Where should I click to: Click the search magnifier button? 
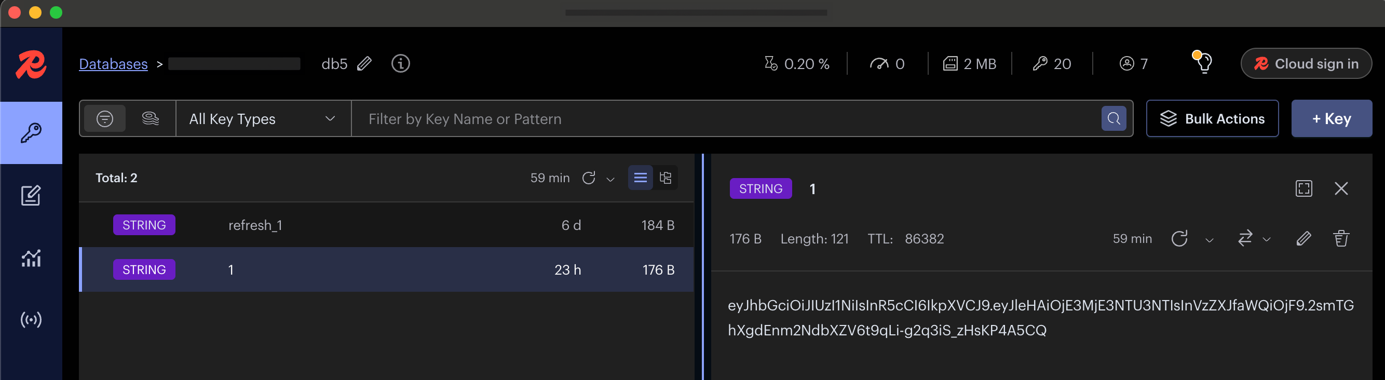tap(1114, 118)
